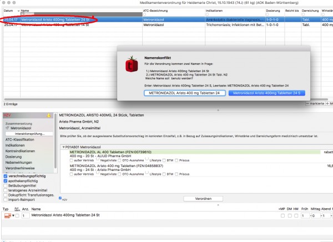Open Kontraindikationen section in sidebar

click(20, 151)
